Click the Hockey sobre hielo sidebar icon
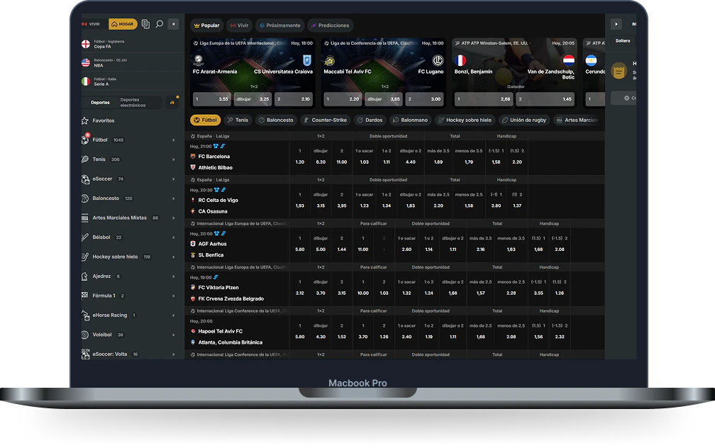This screenshot has width=715, height=448. coord(85,257)
